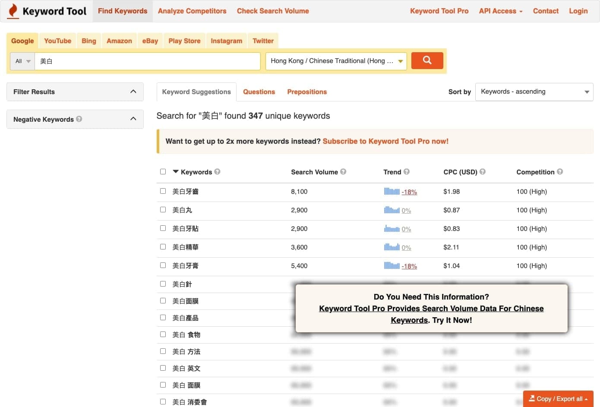Viewport: 600px width, 407px height.
Task: Click the 美白 面膜 keyword text
Action: 186,385
